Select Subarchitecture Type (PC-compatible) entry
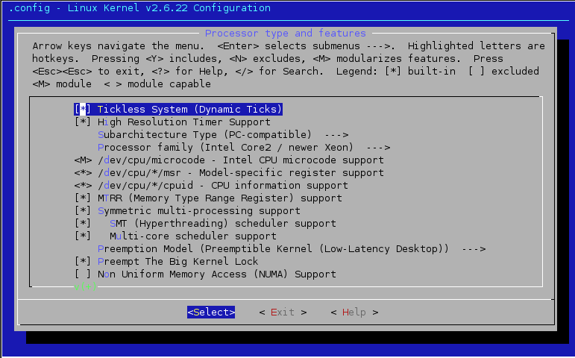The height and width of the screenshot is (358, 575). coord(204,134)
